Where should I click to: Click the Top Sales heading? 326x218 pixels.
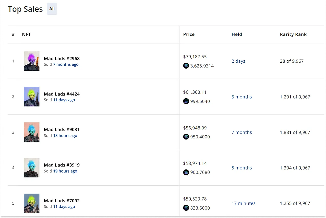[25, 9]
